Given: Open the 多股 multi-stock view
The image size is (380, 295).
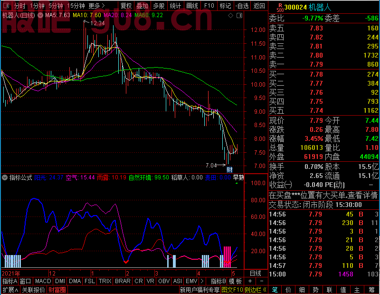Looking at the screenshot, I should tap(159, 6).
